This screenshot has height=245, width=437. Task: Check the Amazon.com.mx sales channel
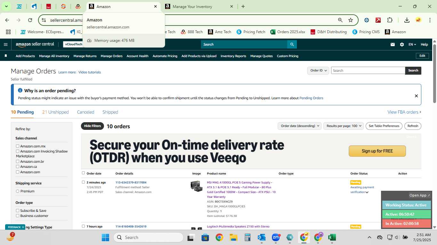[18, 146]
